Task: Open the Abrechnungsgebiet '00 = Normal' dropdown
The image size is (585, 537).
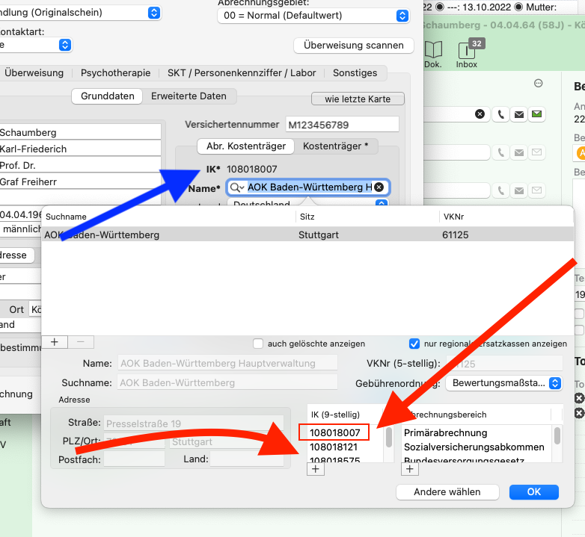Action: point(313,16)
